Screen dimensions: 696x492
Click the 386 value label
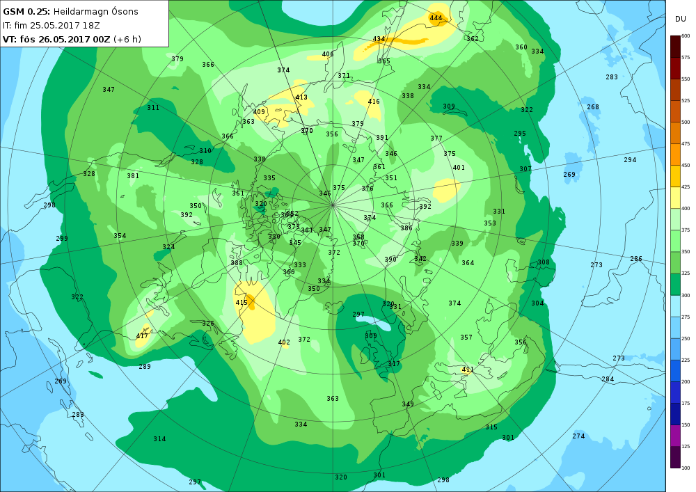click(x=406, y=228)
